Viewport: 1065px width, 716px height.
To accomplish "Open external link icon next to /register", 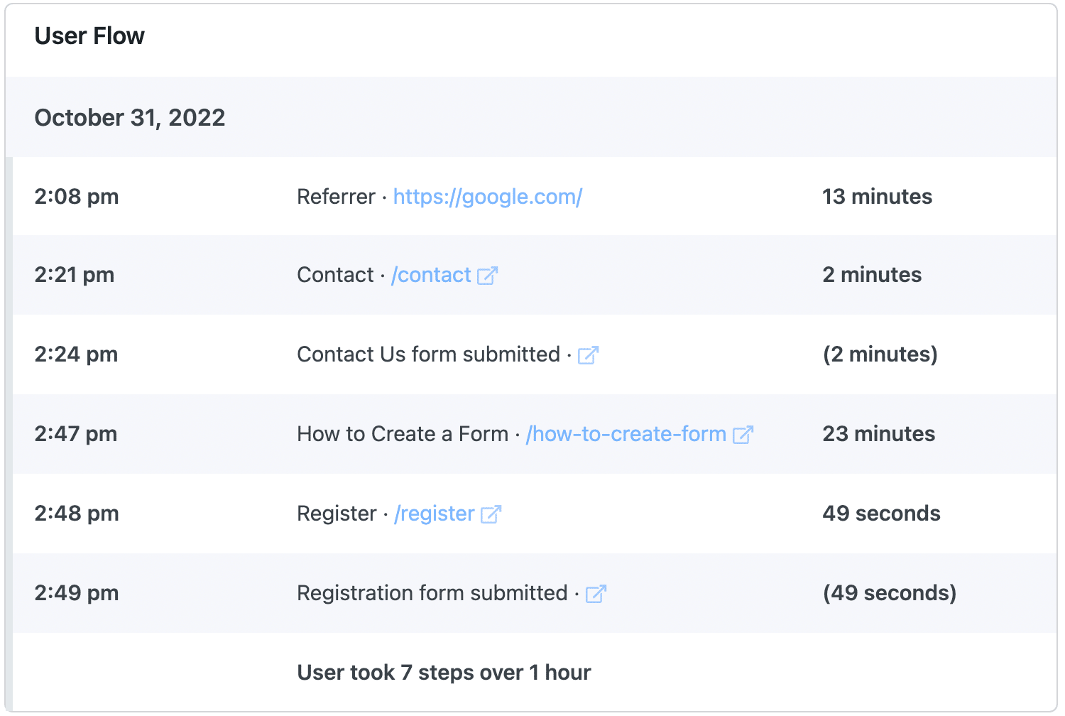I will click(491, 514).
